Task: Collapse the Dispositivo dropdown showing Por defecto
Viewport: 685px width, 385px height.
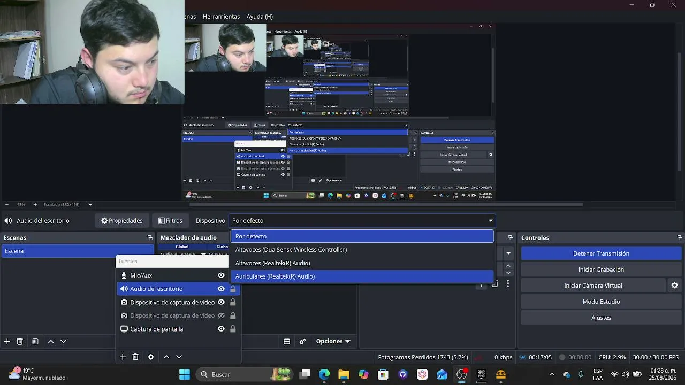Action: point(362,221)
